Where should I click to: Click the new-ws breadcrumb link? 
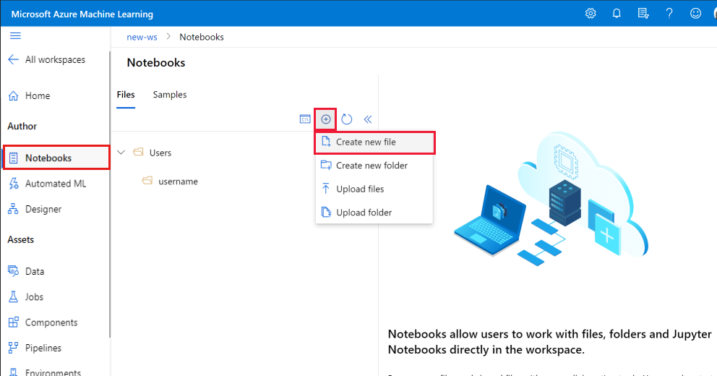[142, 37]
